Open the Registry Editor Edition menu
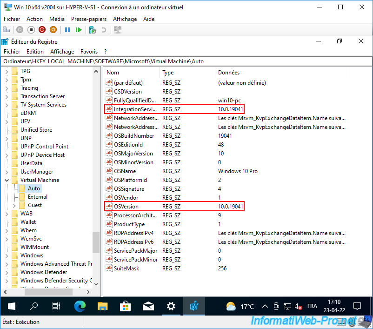Image resolution: width=373 pixels, height=329 pixels. 35,52
